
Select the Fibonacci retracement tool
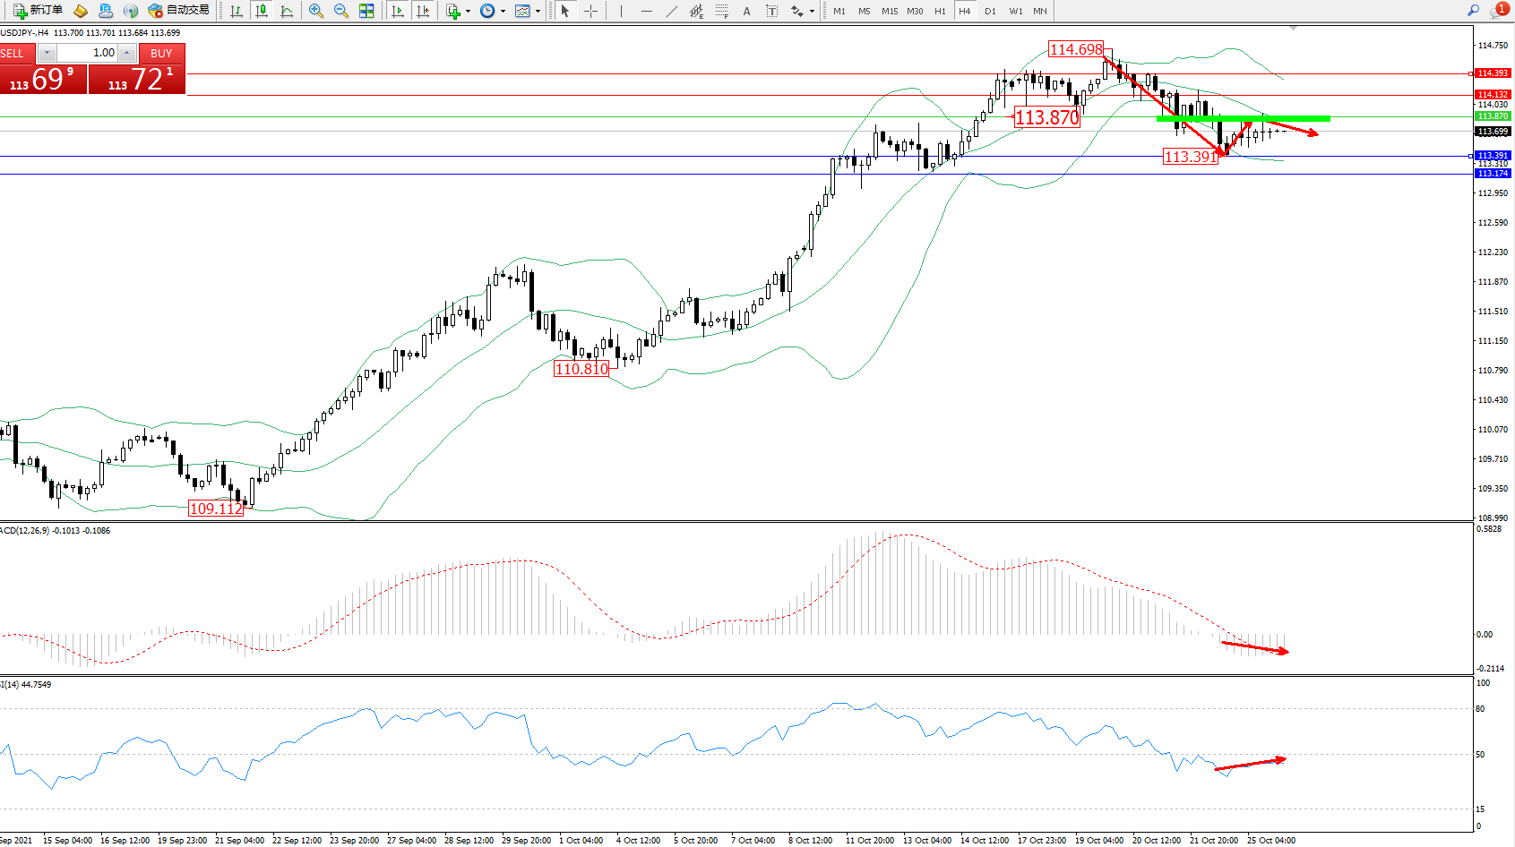click(x=722, y=11)
